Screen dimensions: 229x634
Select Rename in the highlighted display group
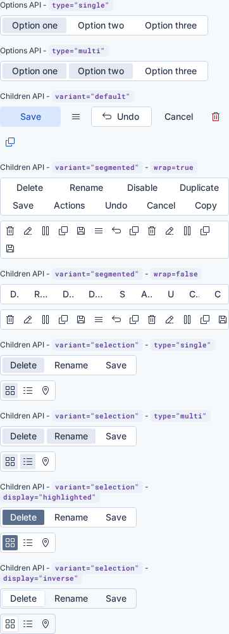(71, 517)
